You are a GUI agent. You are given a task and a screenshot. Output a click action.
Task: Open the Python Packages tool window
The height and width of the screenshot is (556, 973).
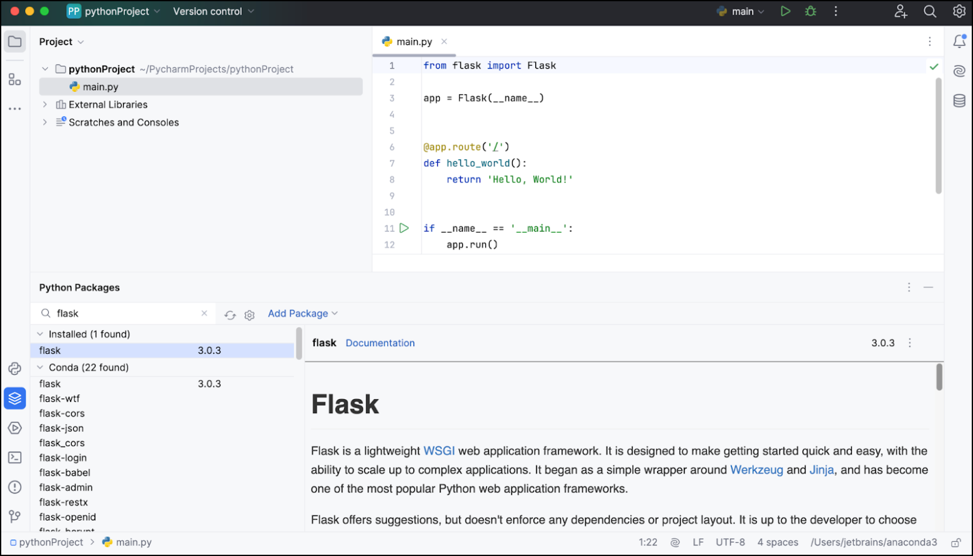14,398
